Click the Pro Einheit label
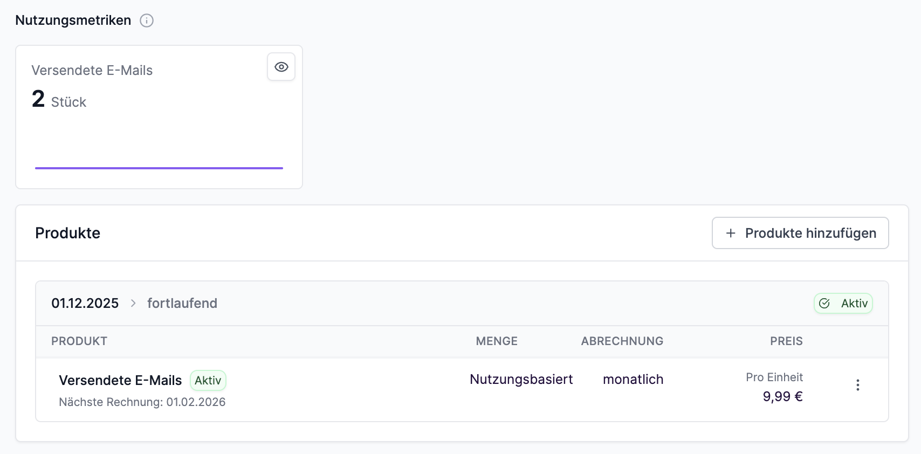 pos(774,377)
